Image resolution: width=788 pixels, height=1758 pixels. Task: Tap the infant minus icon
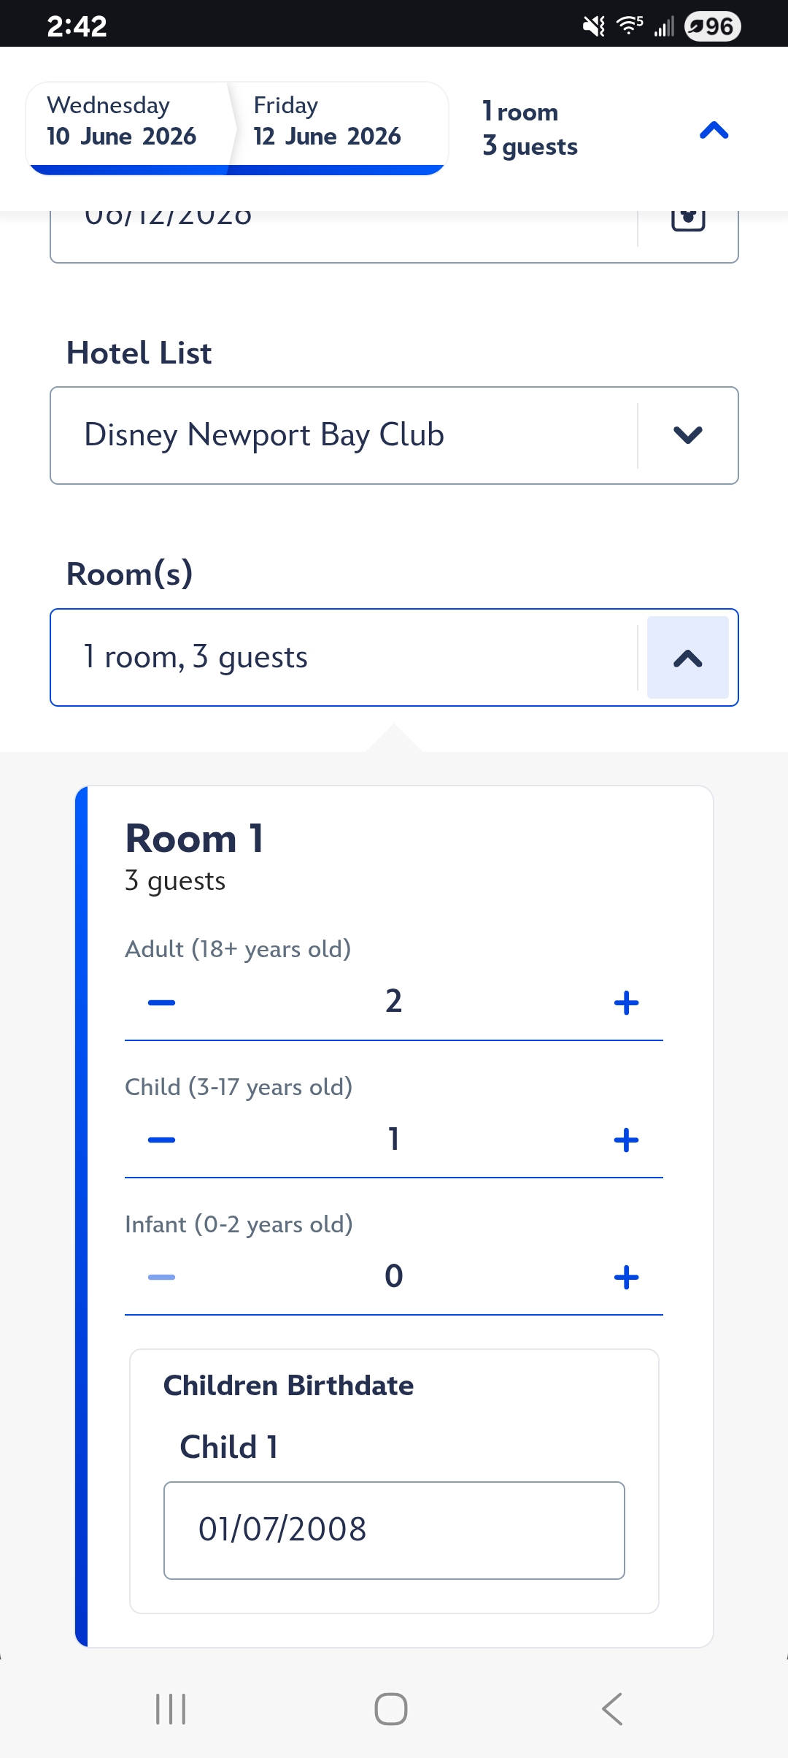pos(161,1277)
